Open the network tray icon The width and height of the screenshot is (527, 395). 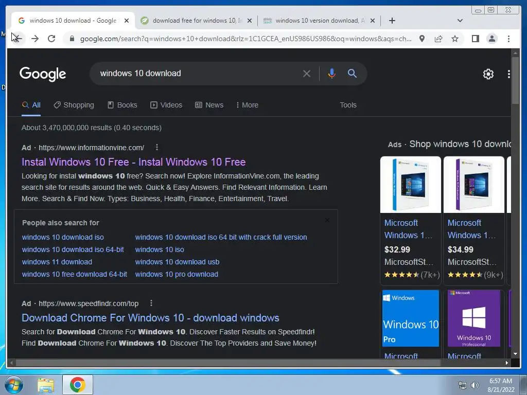point(463,385)
